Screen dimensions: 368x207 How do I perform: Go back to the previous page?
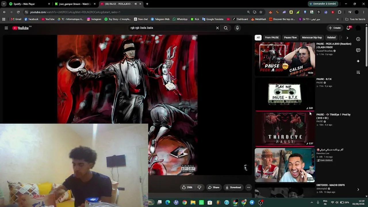pyautogui.click(x=4, y=12)
